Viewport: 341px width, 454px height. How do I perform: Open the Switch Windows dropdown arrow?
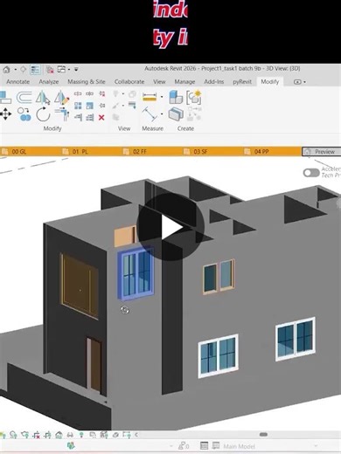pos(69,70)
